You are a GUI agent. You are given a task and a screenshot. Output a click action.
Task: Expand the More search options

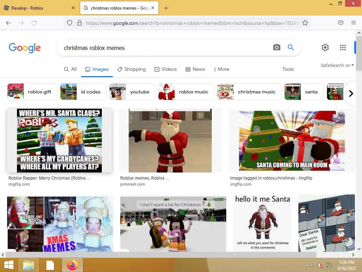coord(221,69)
